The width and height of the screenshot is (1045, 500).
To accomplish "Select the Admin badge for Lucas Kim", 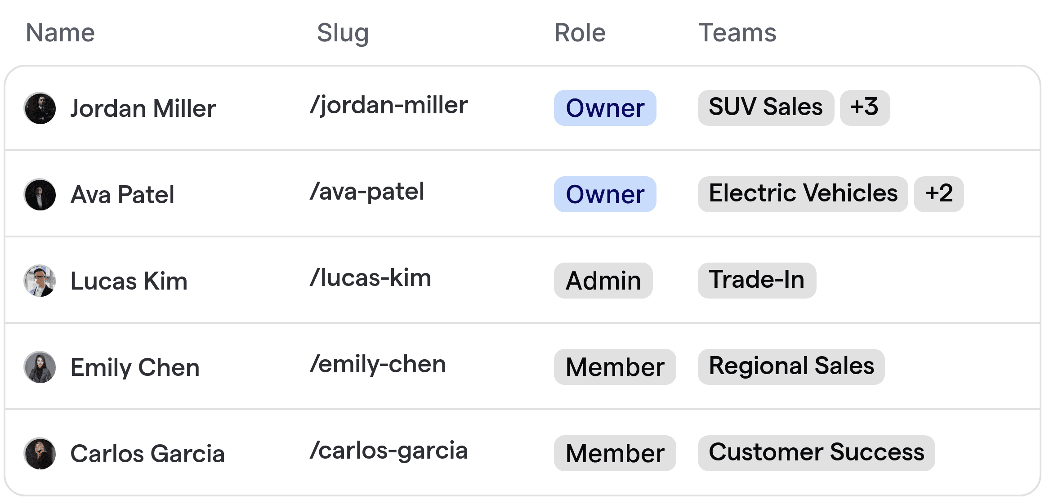I will pyautogui.click(x=603, y=281).
